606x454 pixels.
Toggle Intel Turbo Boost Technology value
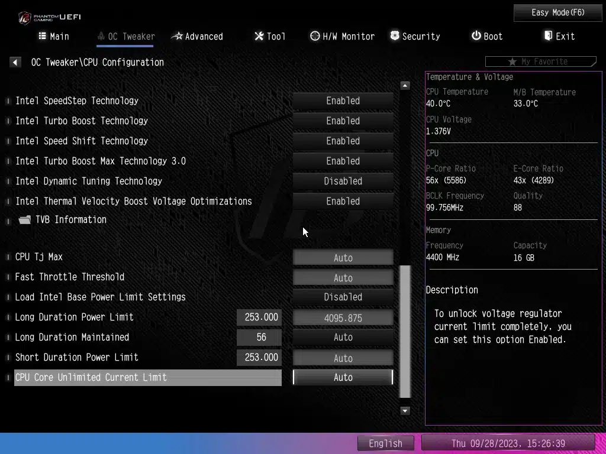(343, 121)
